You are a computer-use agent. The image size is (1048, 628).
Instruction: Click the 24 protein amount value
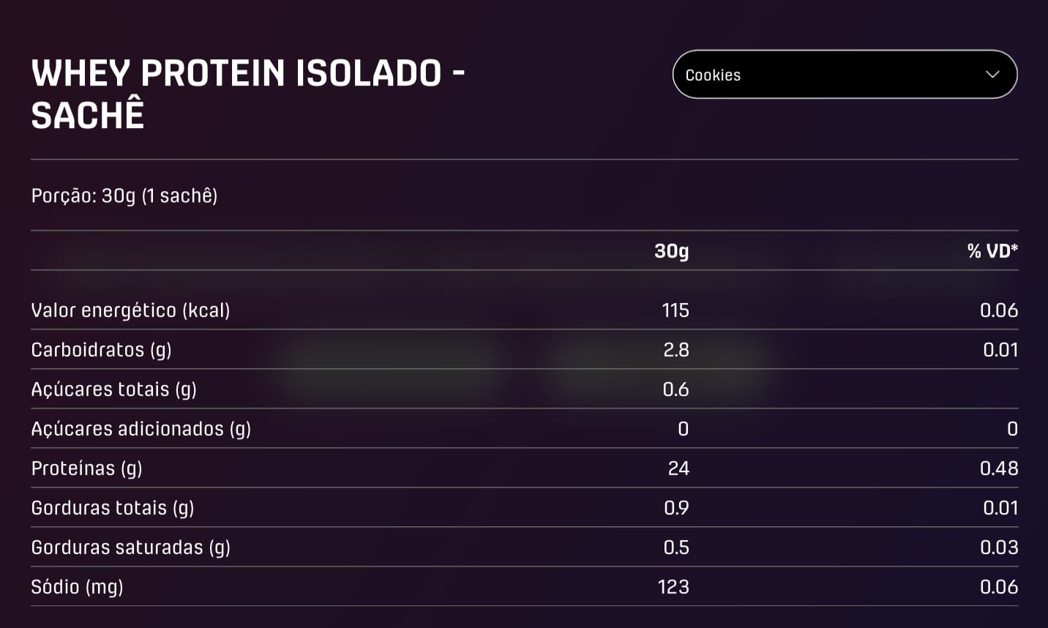[678, 468]
